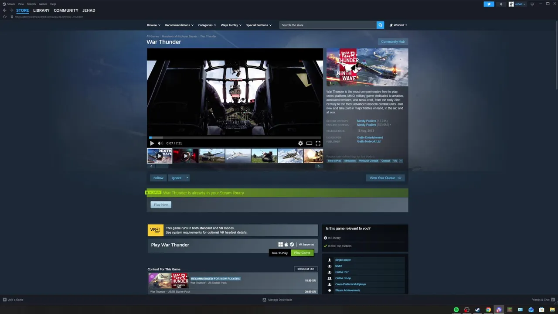
Task: Open Spotify from the taskbar
Action: point(456,310)
